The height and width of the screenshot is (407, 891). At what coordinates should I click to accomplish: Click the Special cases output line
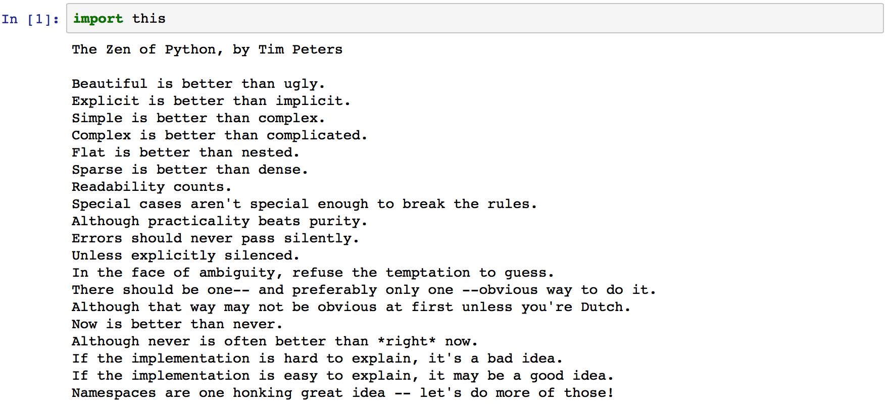coord(304,204)
